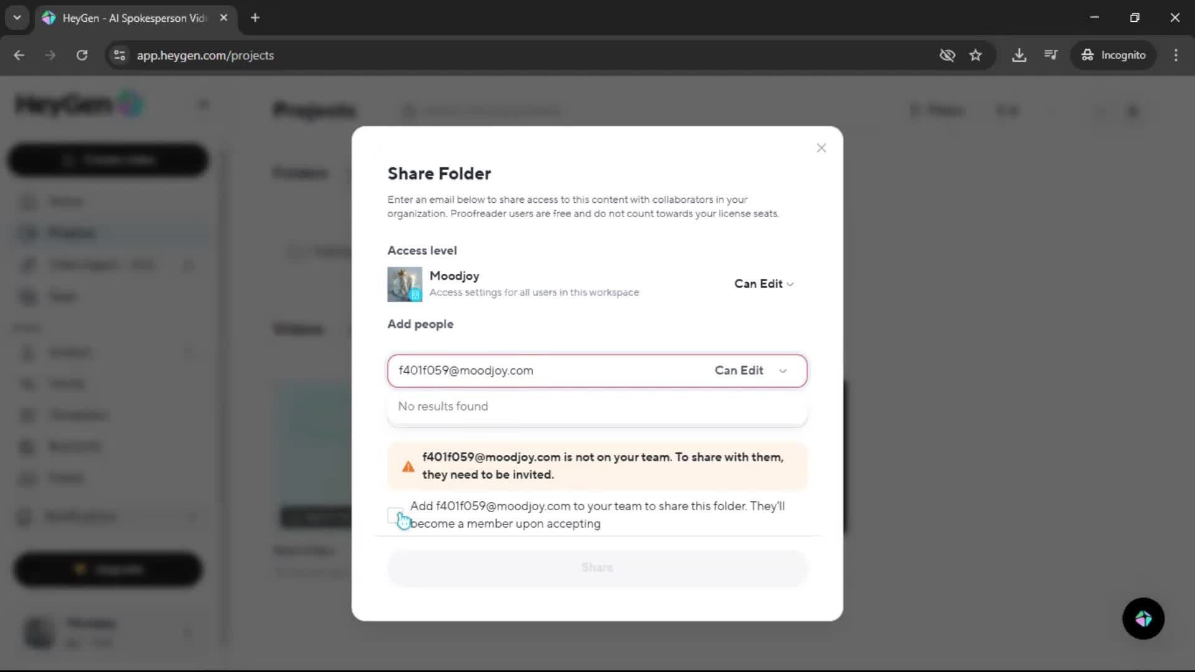Open the media control icon

coord(1051,55)
